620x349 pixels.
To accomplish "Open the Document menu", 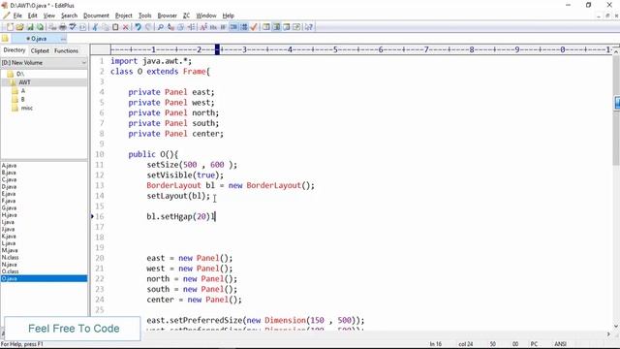I will [x=96, y=16].
